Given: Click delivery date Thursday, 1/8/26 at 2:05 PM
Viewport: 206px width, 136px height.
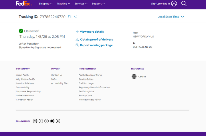Looking at the screenshot, I should click(42, 37).
